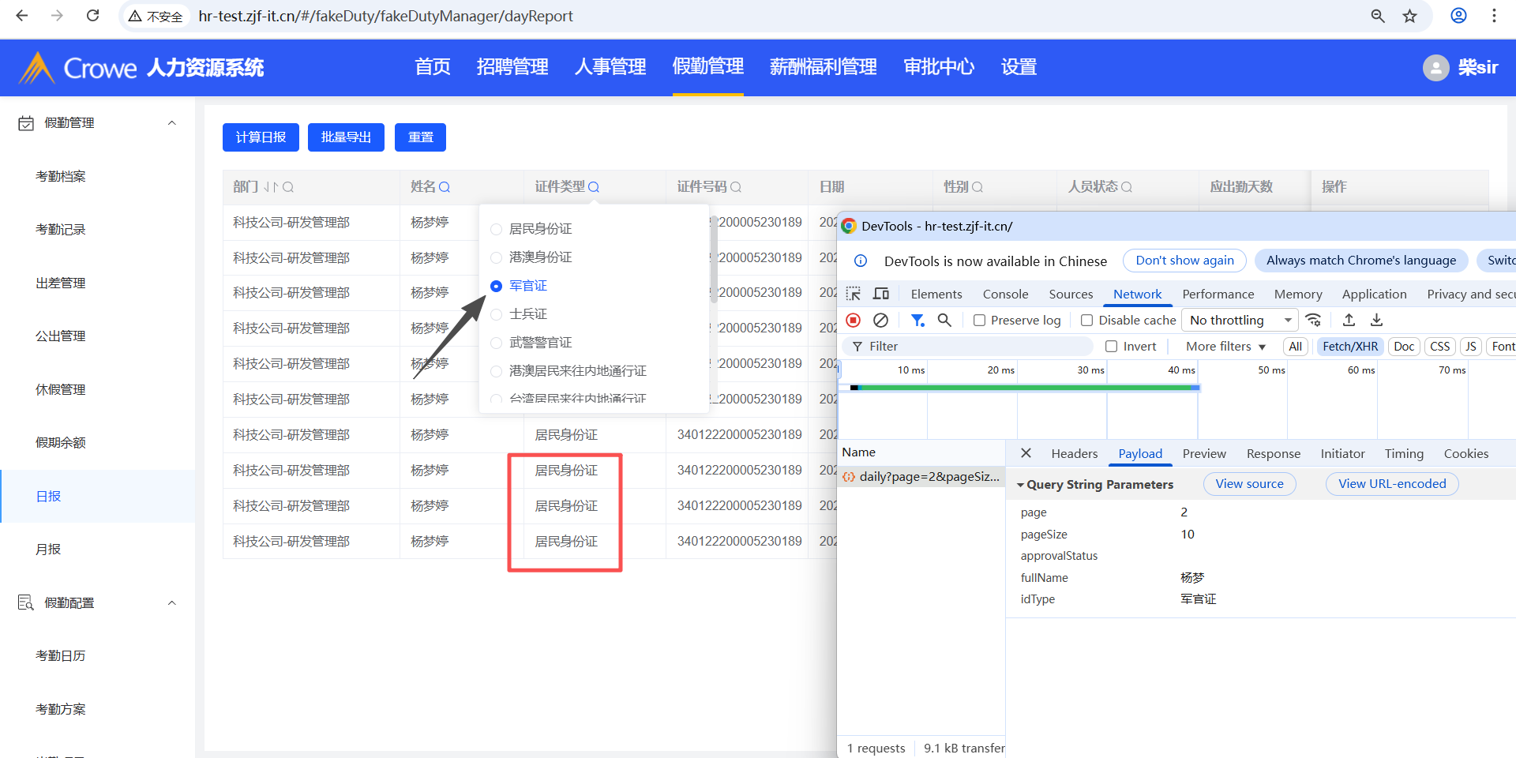Click the network filter funnel icon

click(x=917, y=320)
